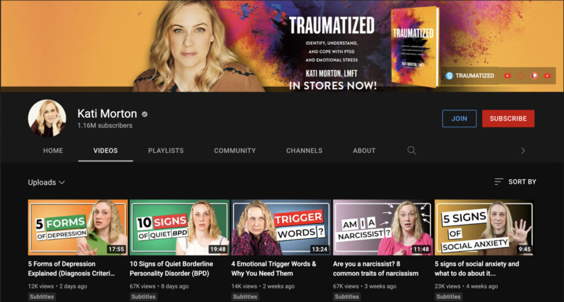Open the 10 Signs of Quiet Borderline title
Viewport: 564px width, 302px height.
click(x=171, y=268)
